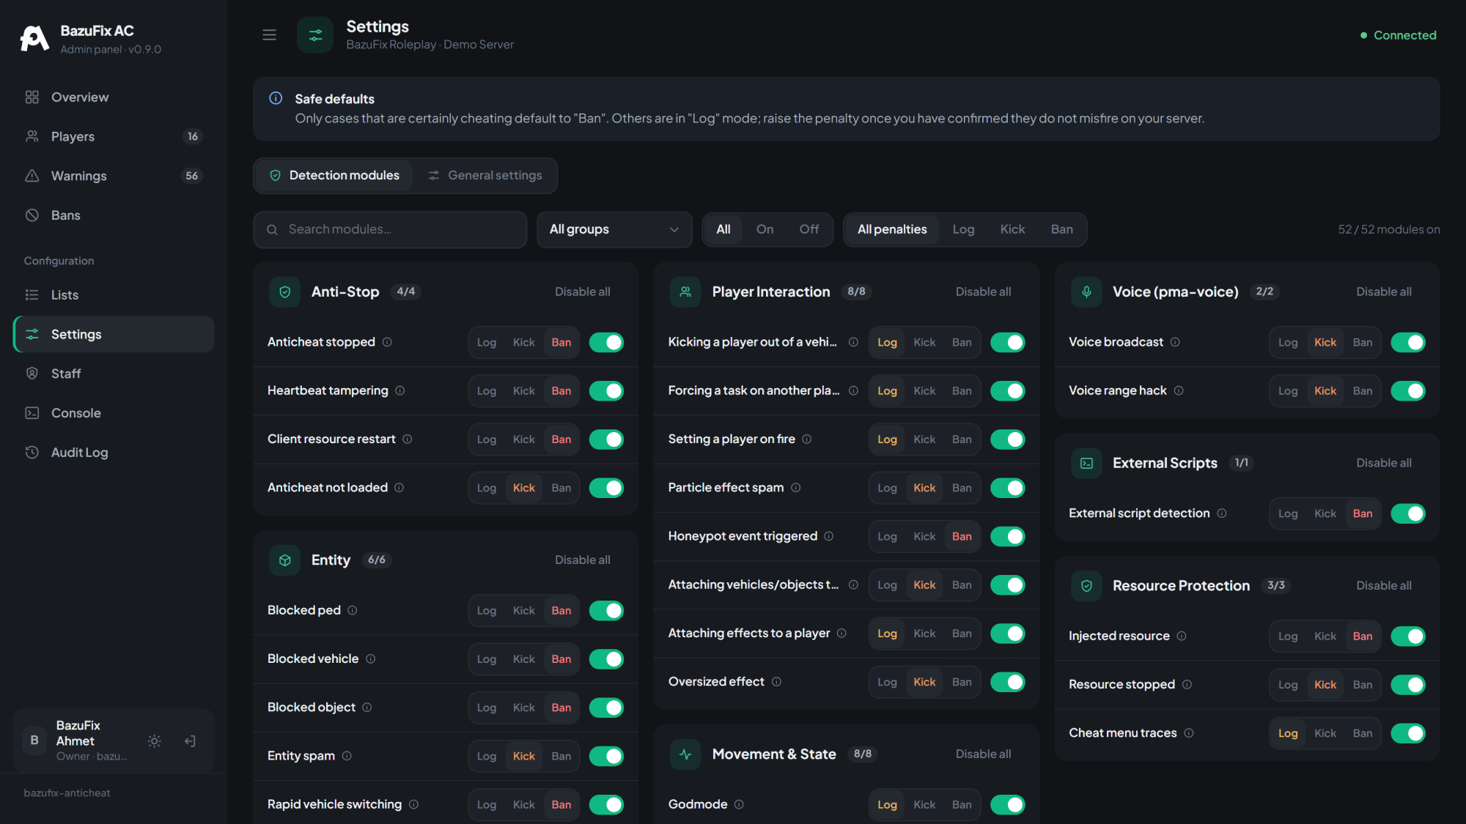
Task: Toggle Blocked vehicle switch
Action: click(x=606, y=659)
